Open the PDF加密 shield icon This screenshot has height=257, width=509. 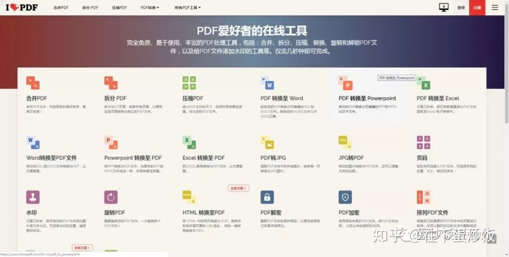click(x=345, y=197)
